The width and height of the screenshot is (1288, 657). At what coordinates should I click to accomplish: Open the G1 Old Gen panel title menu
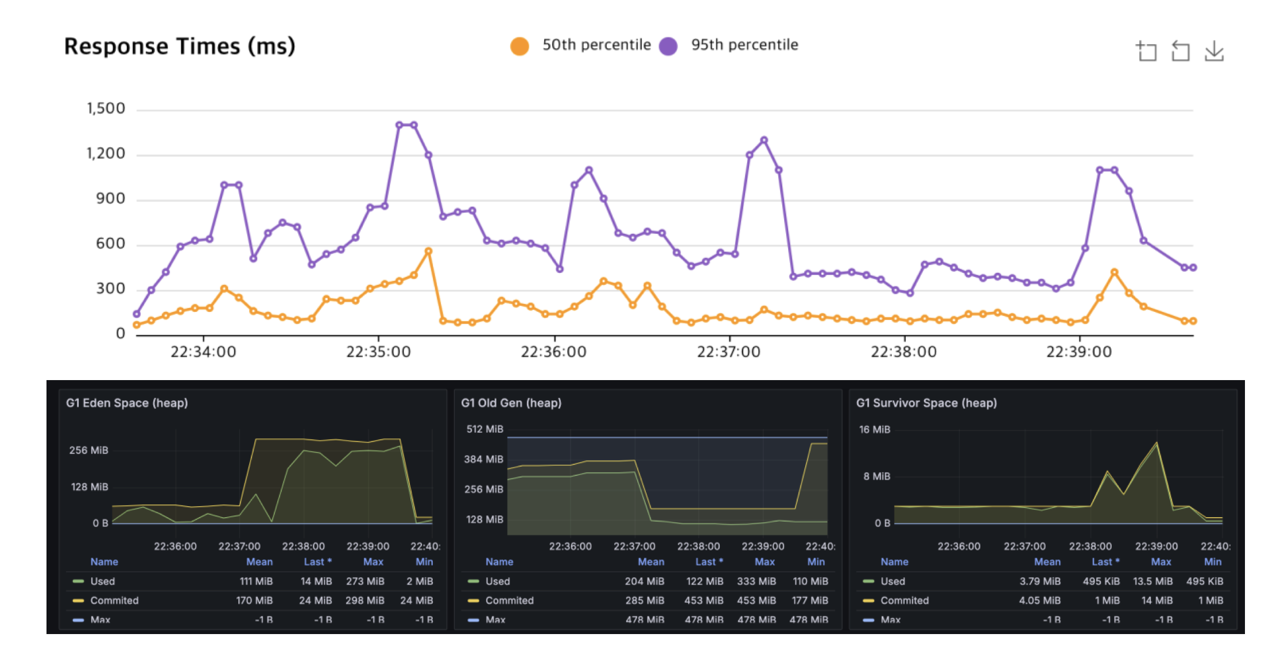(511, 403)
